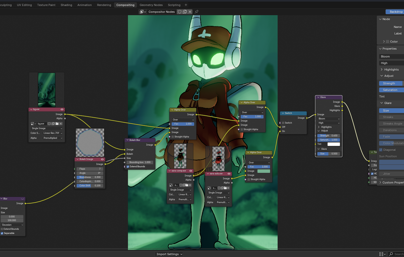The image size is (404, 257).
Task: Open the Over blend dropdown in top-right Alpha Over
Action: coord(252,112)
